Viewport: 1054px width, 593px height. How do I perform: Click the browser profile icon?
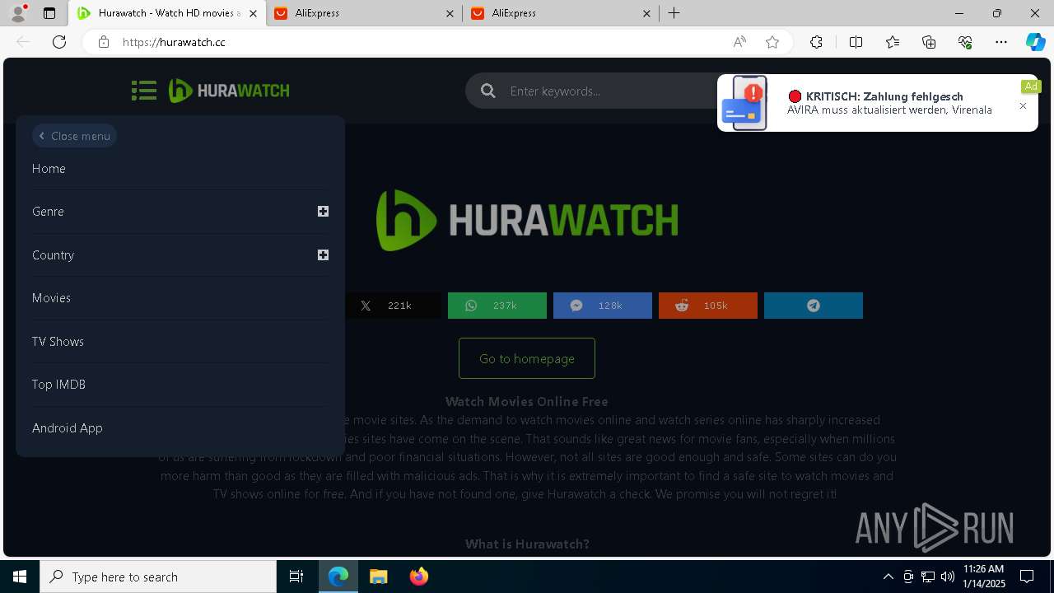(x=18, y=13)
